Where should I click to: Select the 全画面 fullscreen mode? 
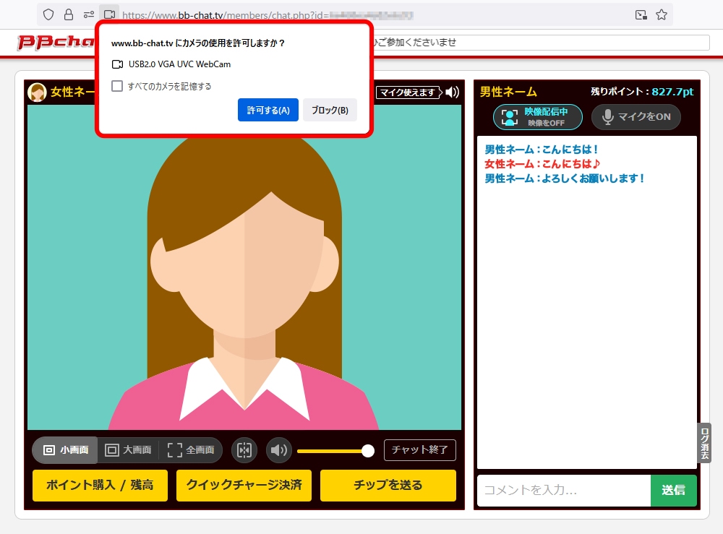(190, 449)
